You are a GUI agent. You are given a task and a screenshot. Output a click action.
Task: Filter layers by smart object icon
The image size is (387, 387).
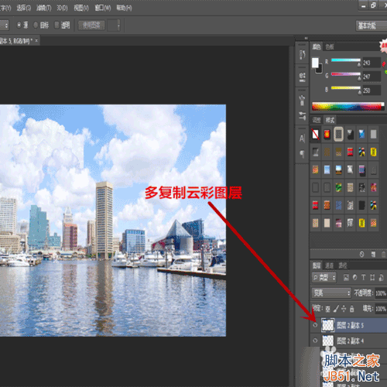tap(381, 277)
